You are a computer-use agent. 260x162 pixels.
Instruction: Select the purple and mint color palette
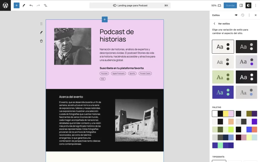pos(223,145)
